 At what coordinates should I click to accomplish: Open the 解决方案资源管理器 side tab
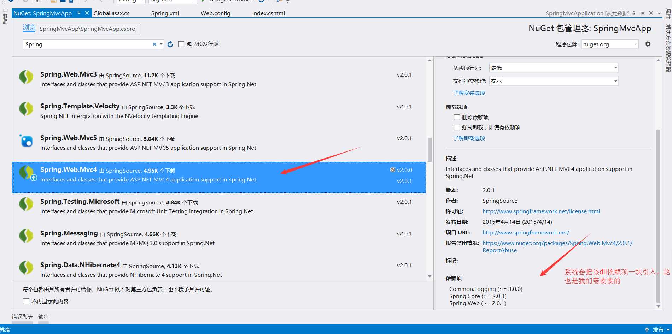pos(668,48)
